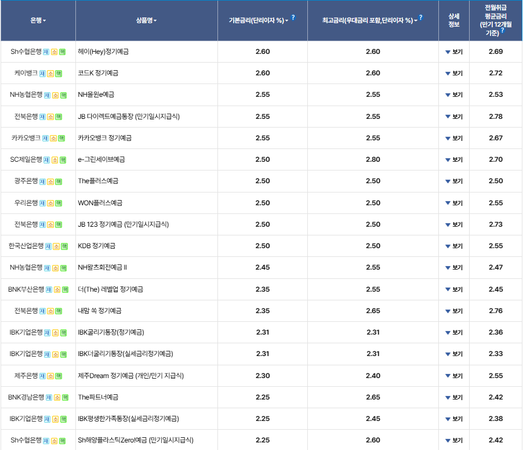Expand 보기 details for The플러스예금
The height and width of the screenshot is (450, 523).
[454, 181]
